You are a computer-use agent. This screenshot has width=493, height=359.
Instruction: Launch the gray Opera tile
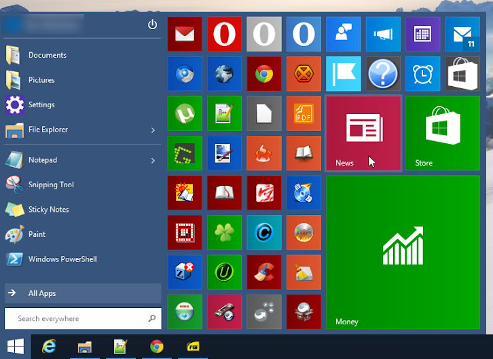[x=263, y=34]
